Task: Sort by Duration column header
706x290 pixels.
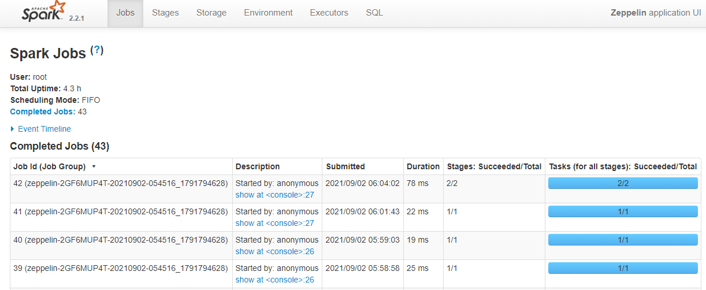Action: [x=423, y=166]
